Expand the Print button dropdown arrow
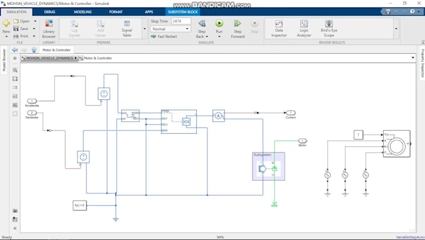The width and height of the screenshot is (425, 240). tap(34, 36)
